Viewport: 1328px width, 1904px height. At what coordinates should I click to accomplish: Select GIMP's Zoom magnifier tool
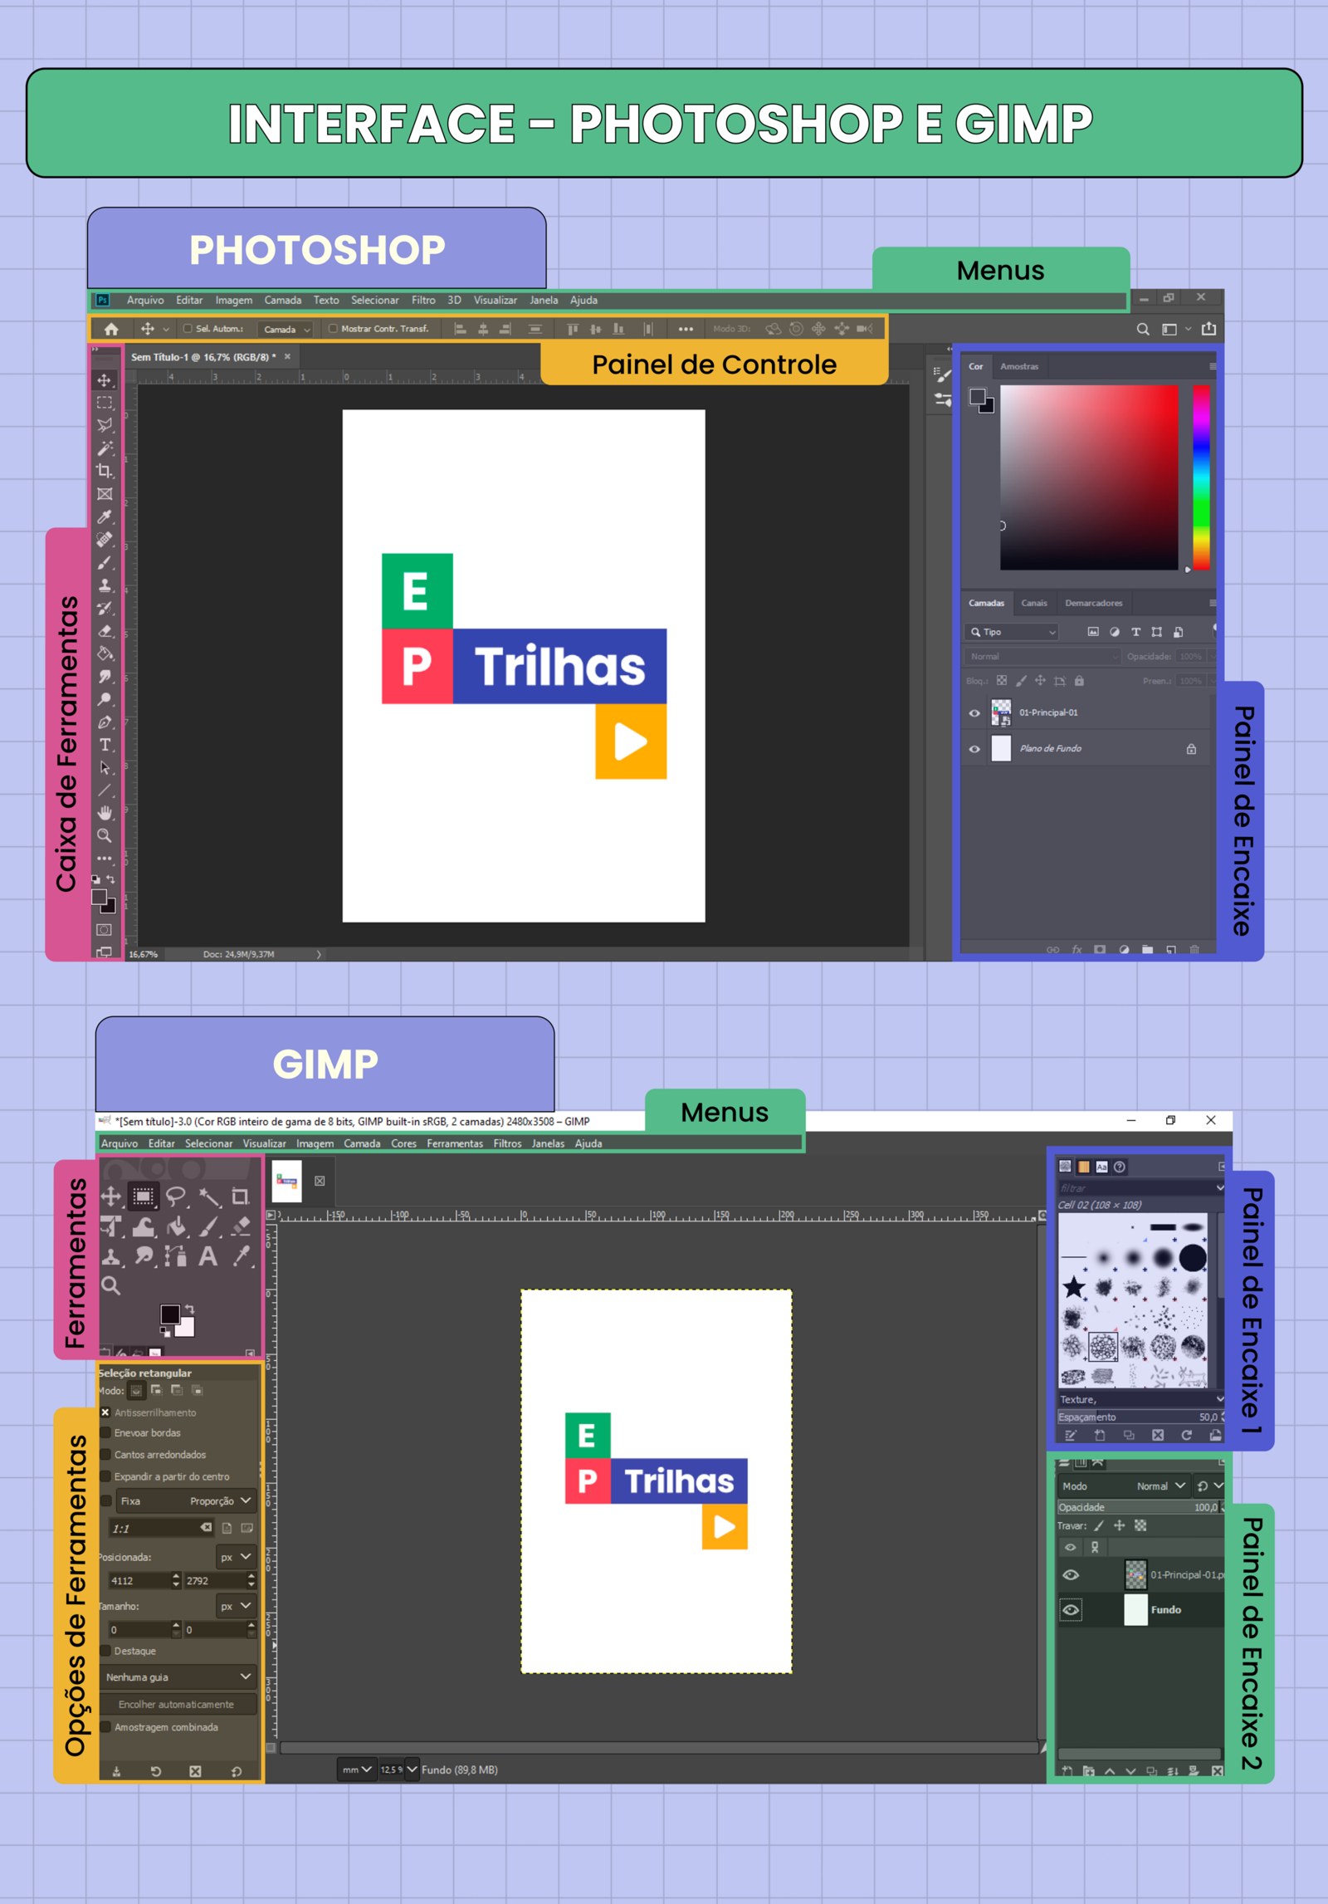click(x=110, y=1286)
